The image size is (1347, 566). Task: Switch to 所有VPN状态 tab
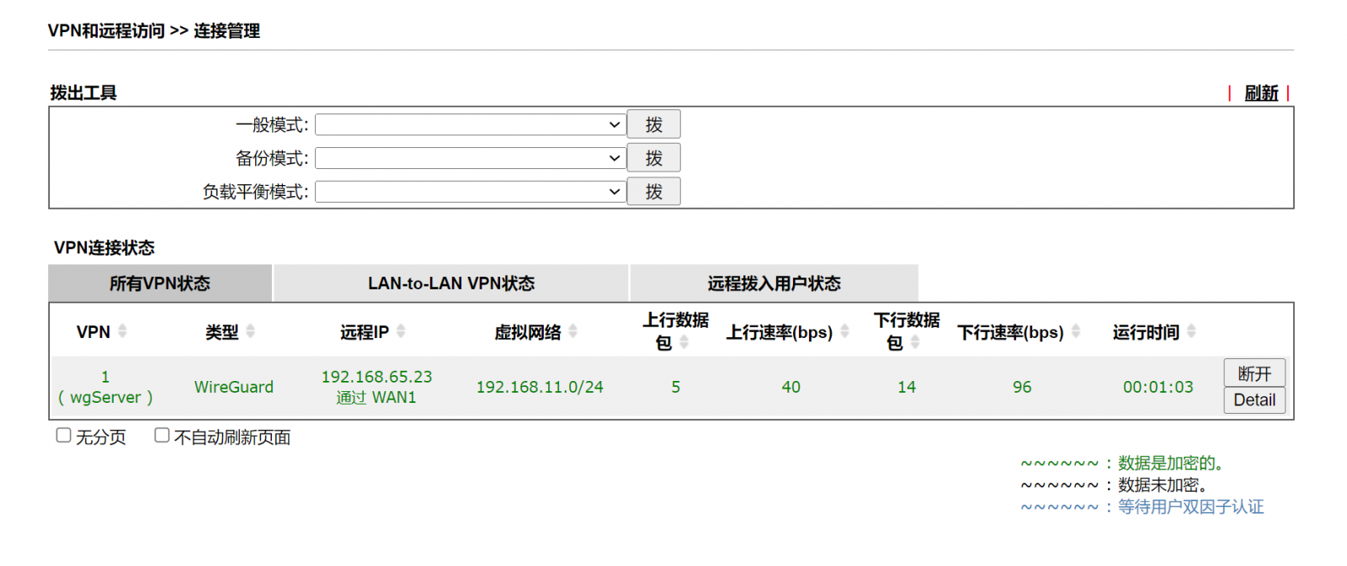160,283
